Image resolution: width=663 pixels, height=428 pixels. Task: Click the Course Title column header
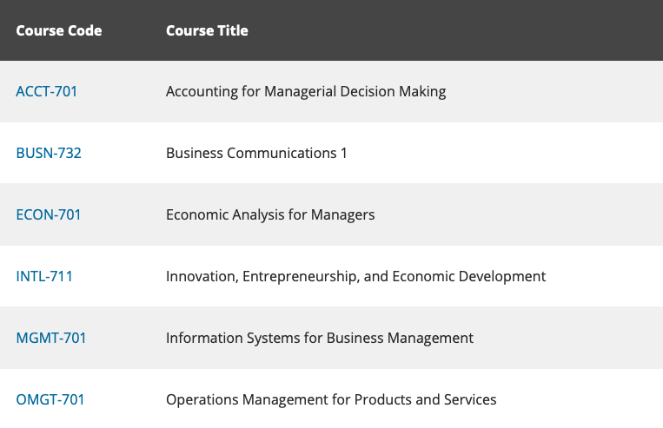[207, 30]
